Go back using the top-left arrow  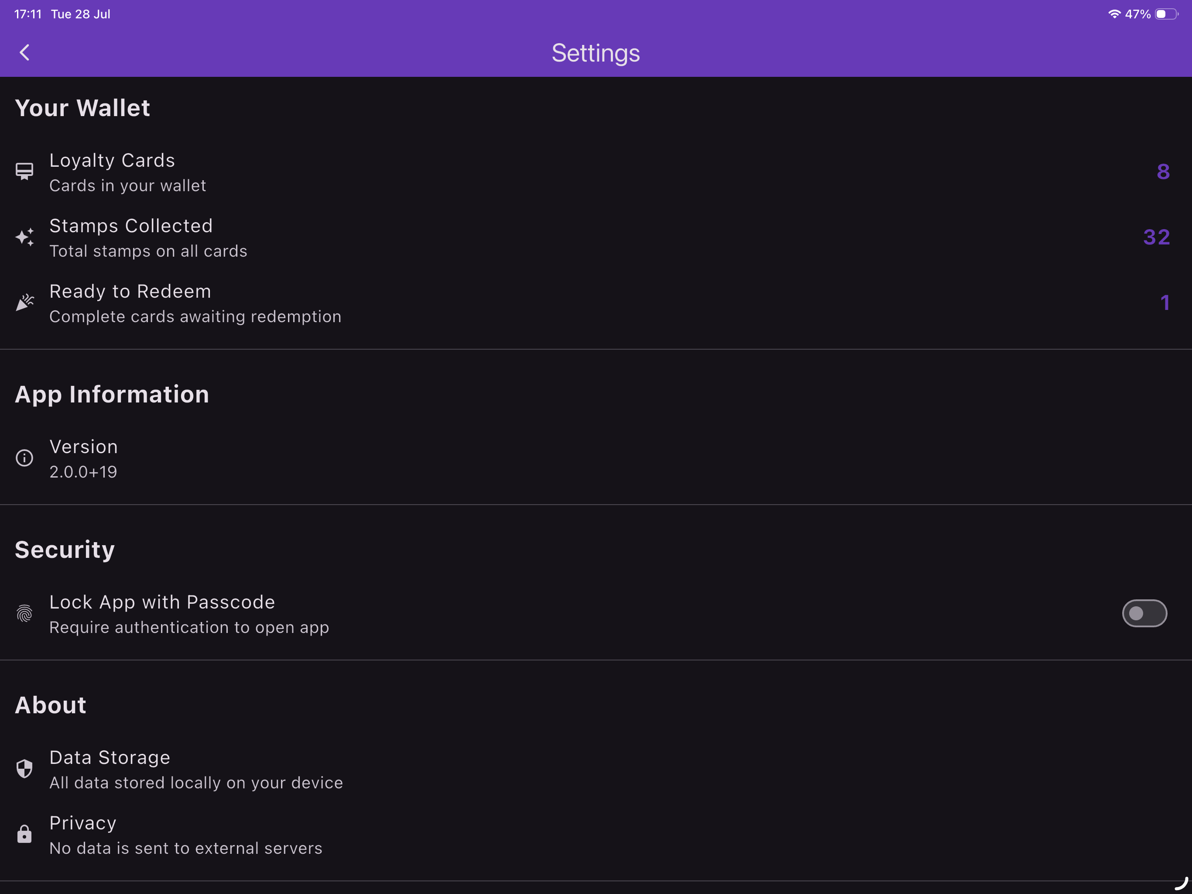[24, 52]
